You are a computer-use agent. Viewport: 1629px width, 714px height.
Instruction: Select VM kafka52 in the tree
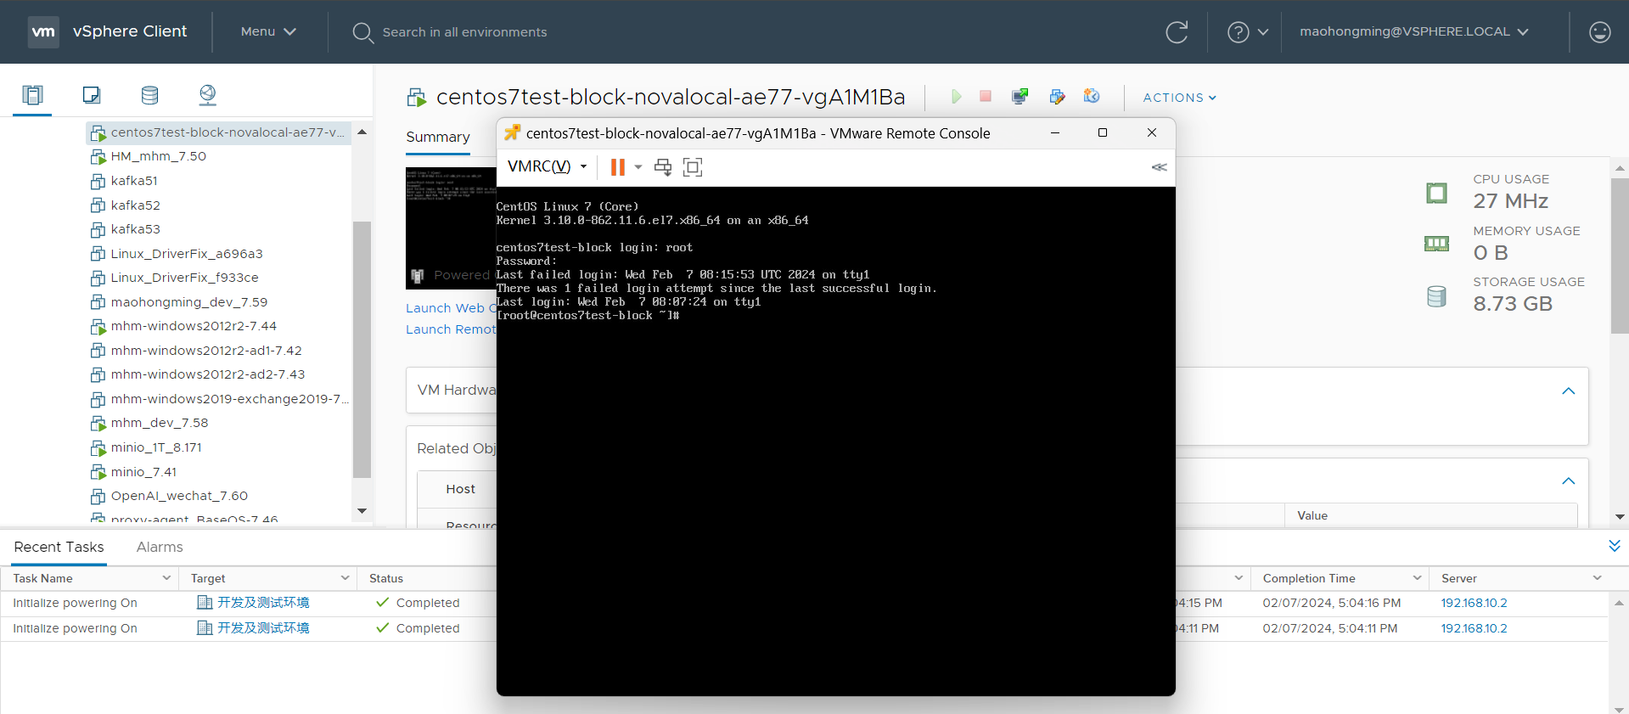tap(135, 205)
